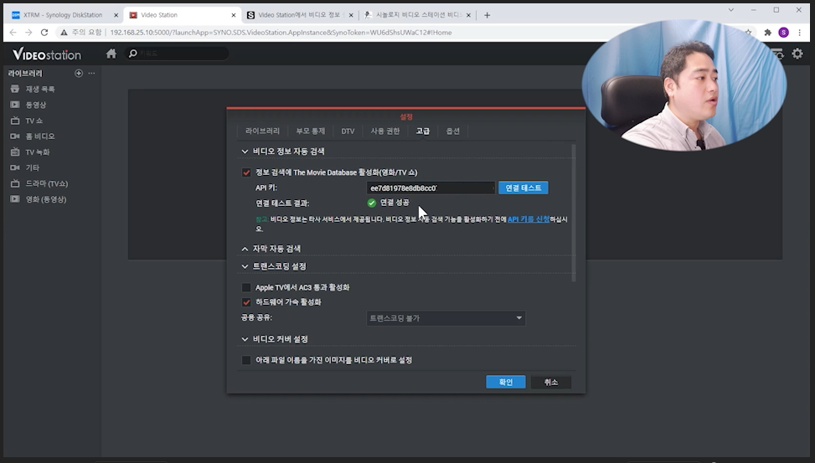This screenshot has height=463, width=815.
Task: Confirm settings with 확인 button
Action: [506, 382]
